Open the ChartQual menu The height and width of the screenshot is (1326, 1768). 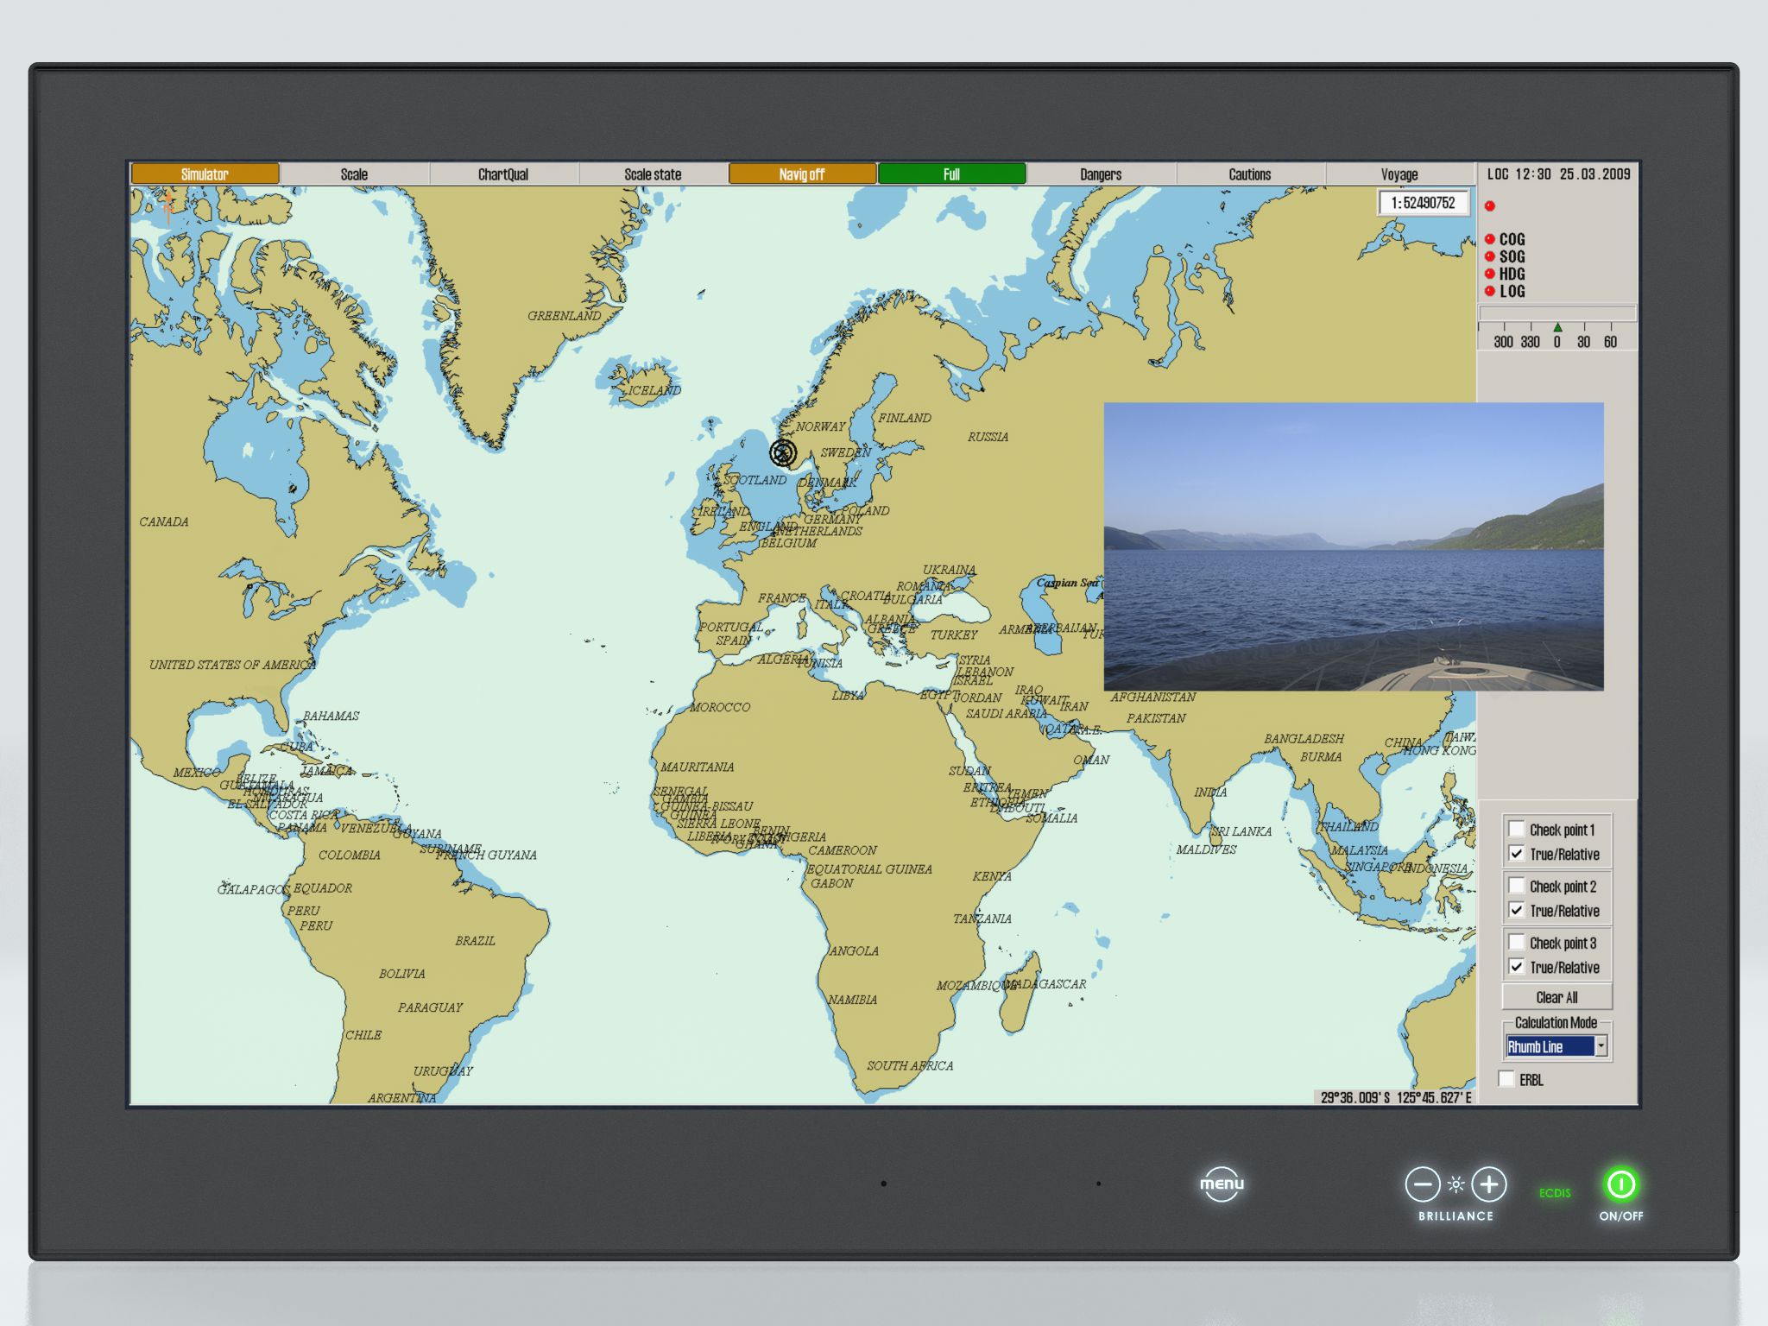coord(503,174)
